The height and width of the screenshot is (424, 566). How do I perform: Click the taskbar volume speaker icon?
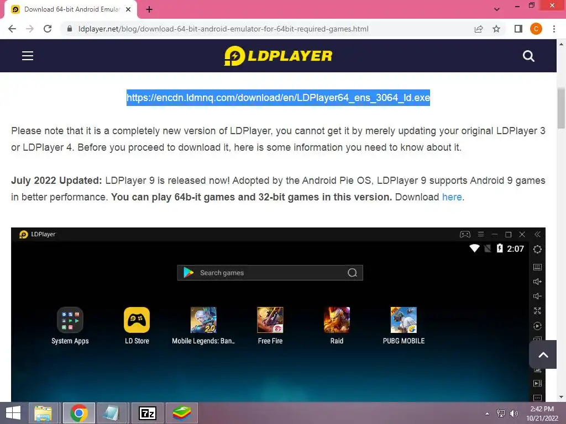(x=513, y=414)
